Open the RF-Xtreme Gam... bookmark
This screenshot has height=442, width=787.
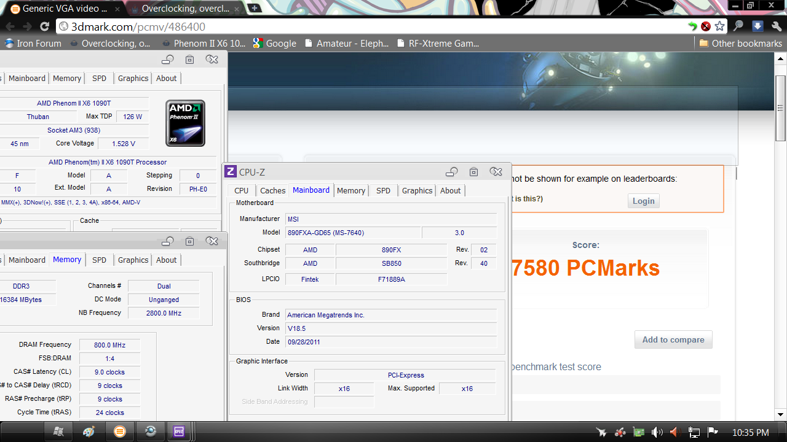pyautogui.click(x=438, y=44)
